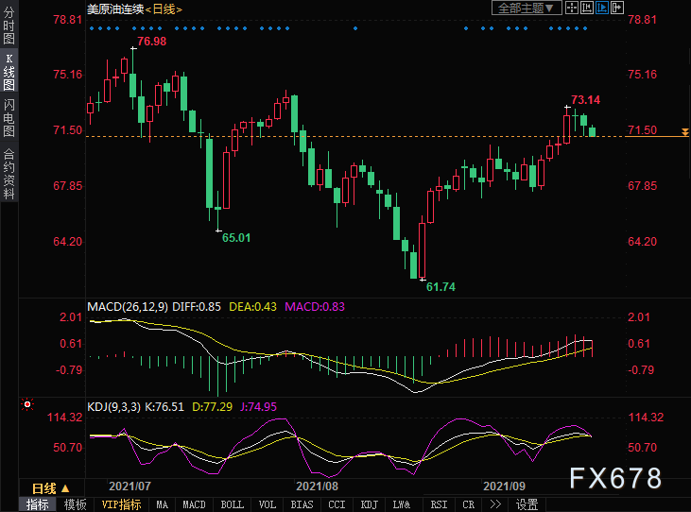The image size is (691, 512).
Task: Open 设置 indicator settings
Action: pyautogui.click(x=527, y=504)
